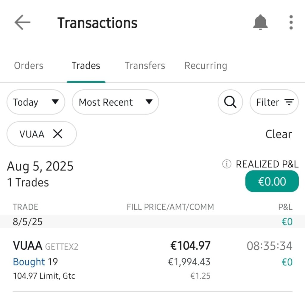
Task: Remove the VUAA filter chip X
Action: 57,134
